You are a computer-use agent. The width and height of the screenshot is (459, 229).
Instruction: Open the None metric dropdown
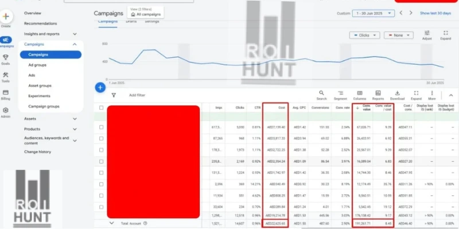coord(398,35)
